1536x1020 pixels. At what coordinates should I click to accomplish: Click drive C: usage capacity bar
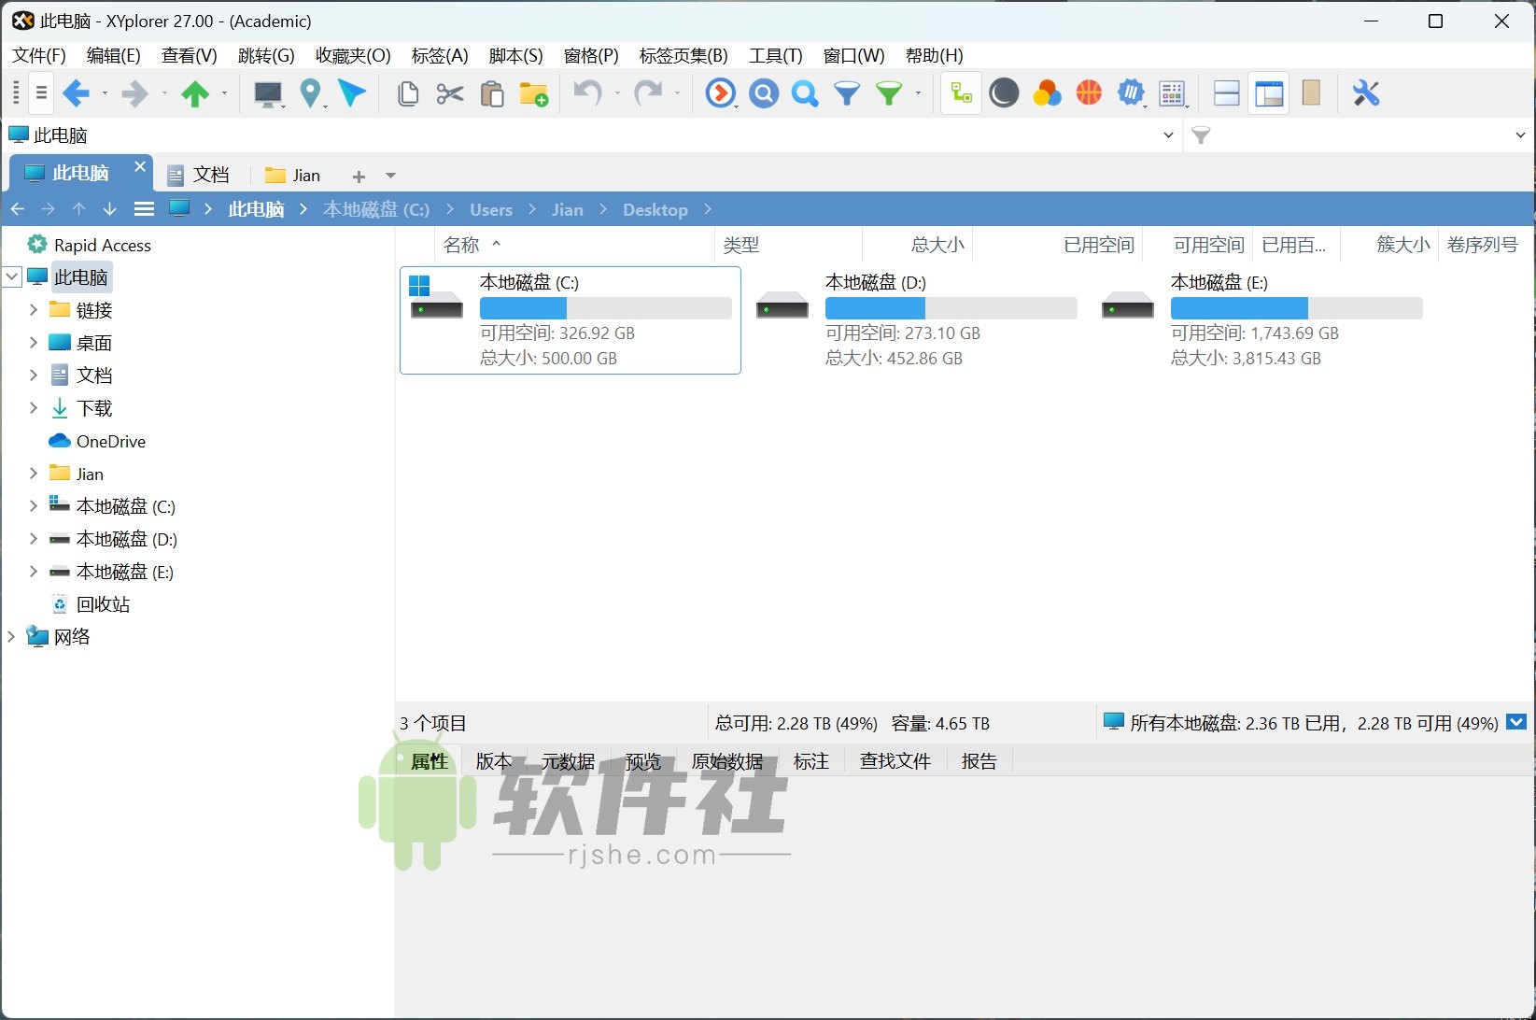pos(605,307)
